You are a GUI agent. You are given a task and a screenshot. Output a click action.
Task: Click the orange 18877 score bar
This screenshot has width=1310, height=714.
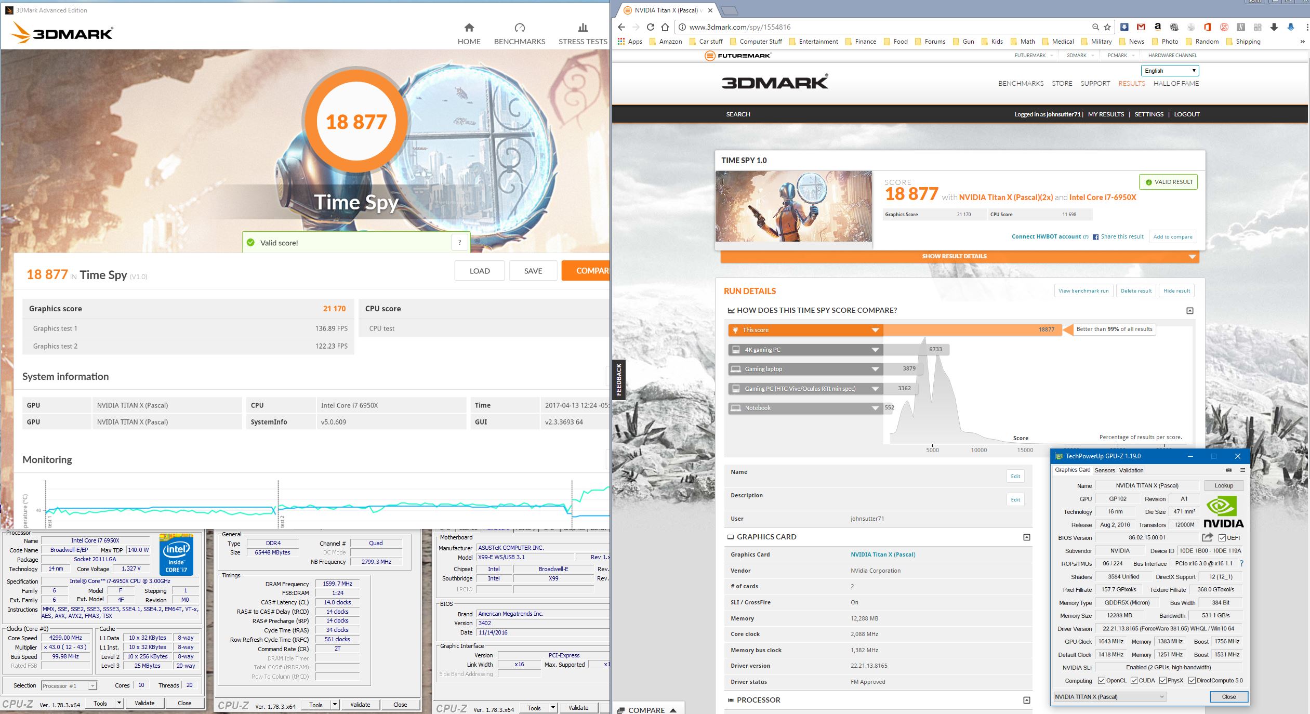(972, 329)
